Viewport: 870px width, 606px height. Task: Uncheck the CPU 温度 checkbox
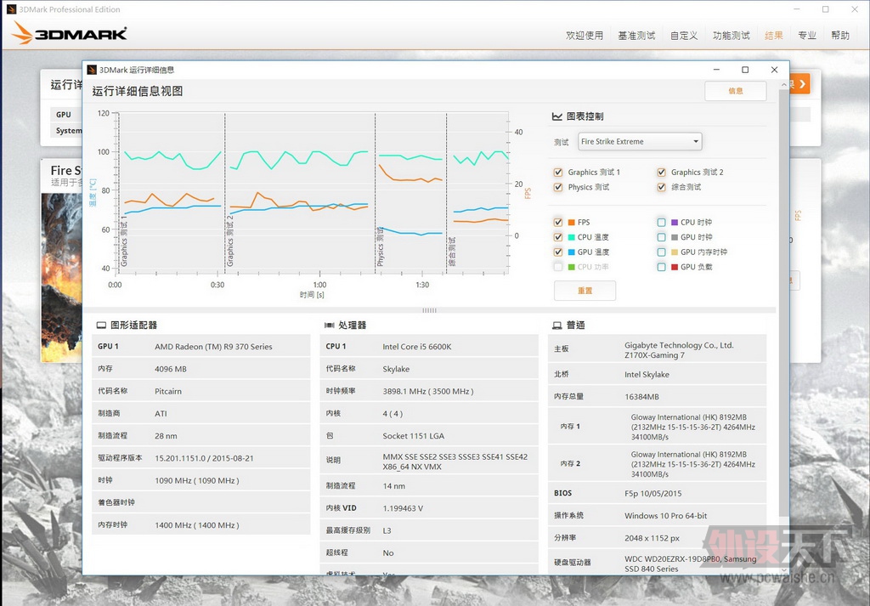coord(558,237)
